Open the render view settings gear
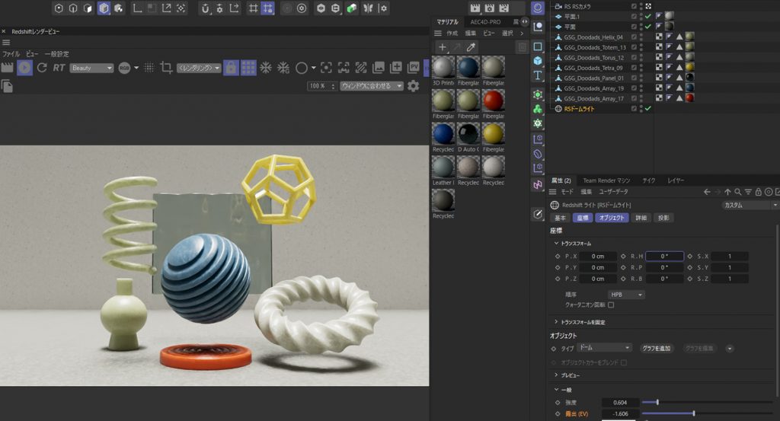The image size is (780, 421). click(414, 86)
